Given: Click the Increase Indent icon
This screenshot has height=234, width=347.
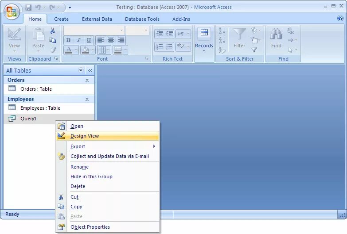Looking at the screenshot, I should [169, 34].
